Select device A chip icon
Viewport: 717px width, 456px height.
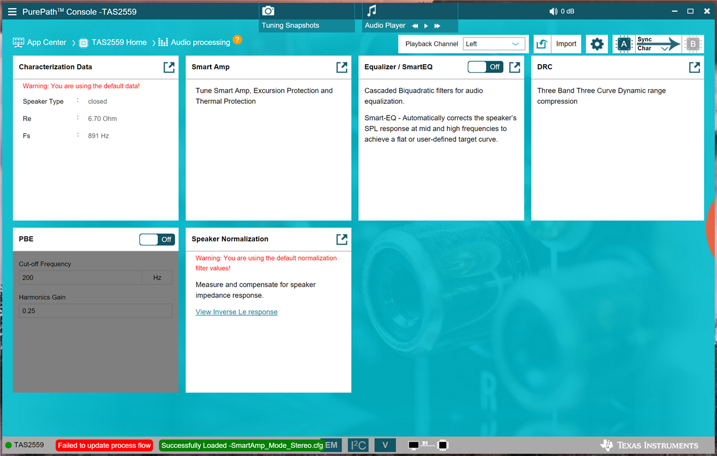[624, 44]
